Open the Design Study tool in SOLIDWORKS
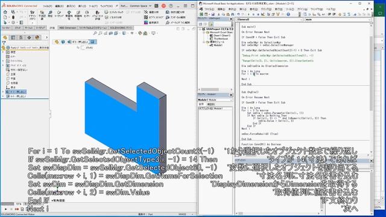386x217 pixels. (32, 15)
